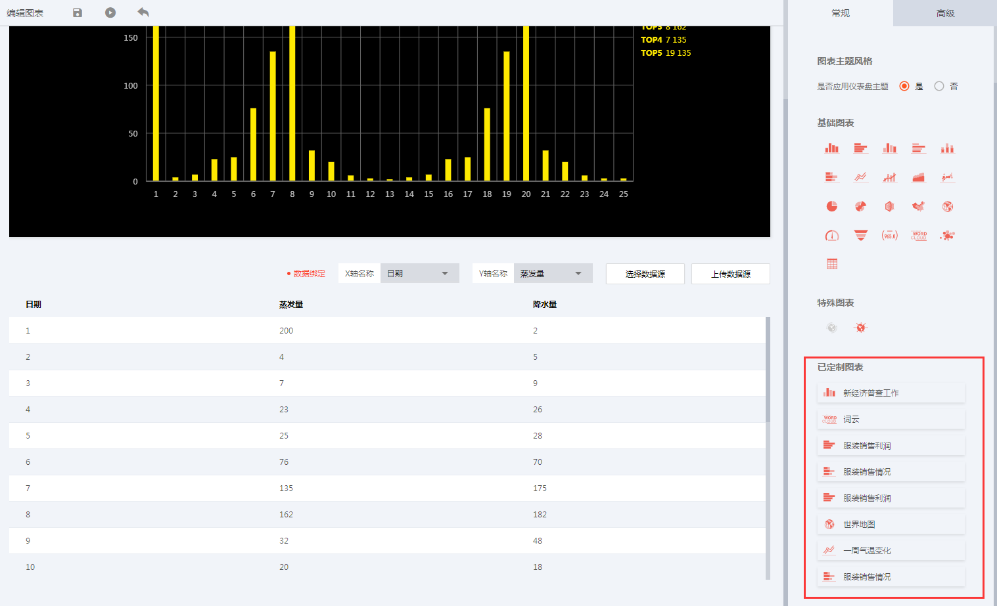997x606 pixels.
Task: Click legend entry TOP4 7 135
Action: [664, 40]
